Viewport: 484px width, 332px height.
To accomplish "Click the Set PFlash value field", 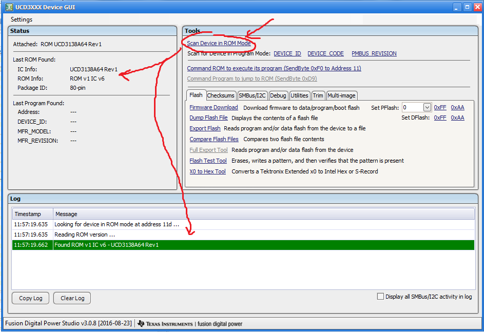I will pos(412,107).
